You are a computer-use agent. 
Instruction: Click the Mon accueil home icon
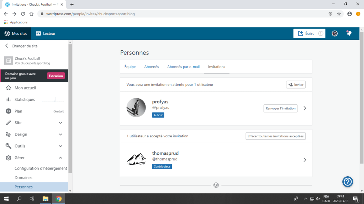pos(9,88)
